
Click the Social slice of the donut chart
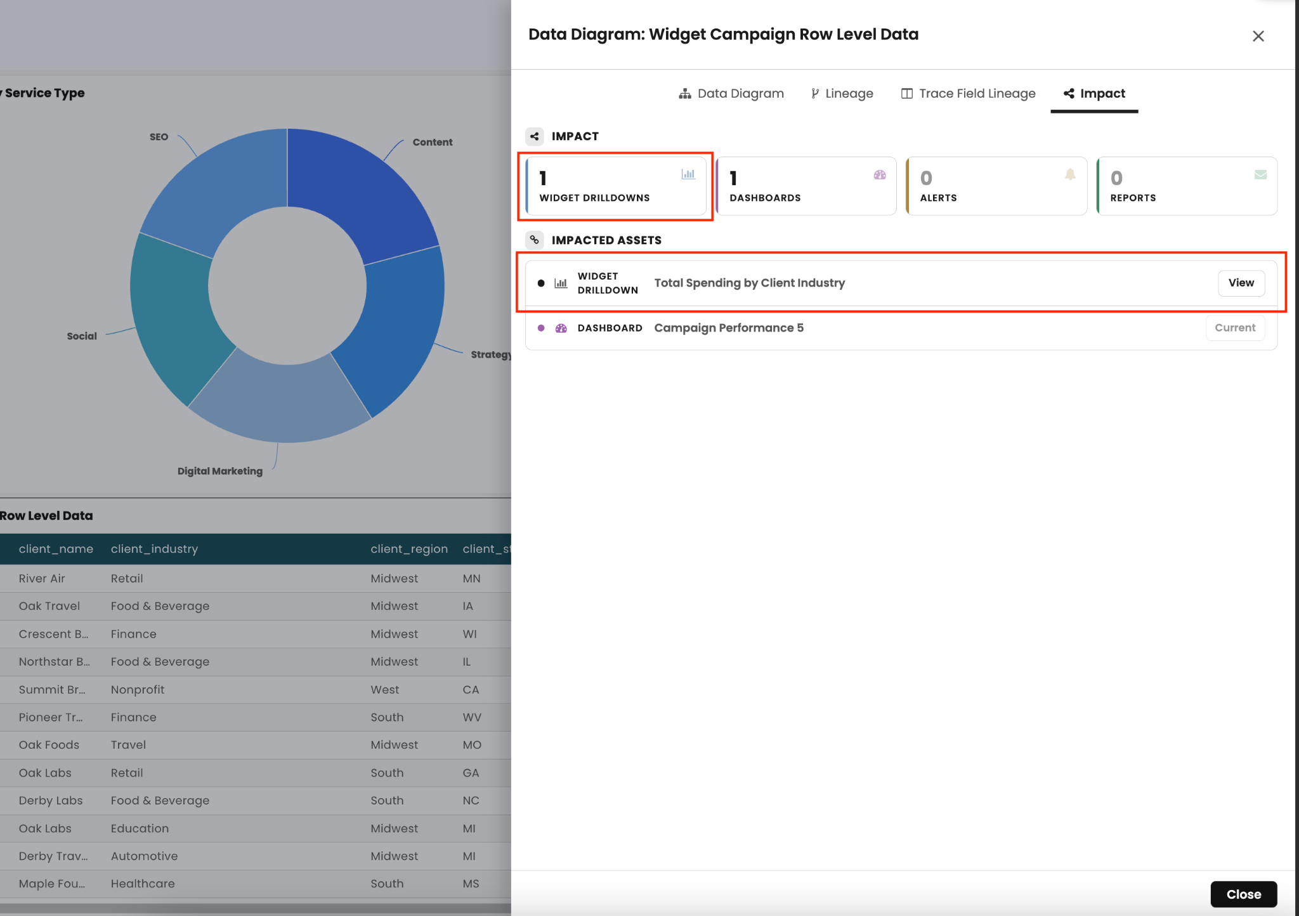point(174,317)
